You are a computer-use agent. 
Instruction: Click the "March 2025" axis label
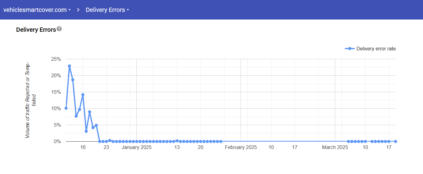[x=335, y=147]
